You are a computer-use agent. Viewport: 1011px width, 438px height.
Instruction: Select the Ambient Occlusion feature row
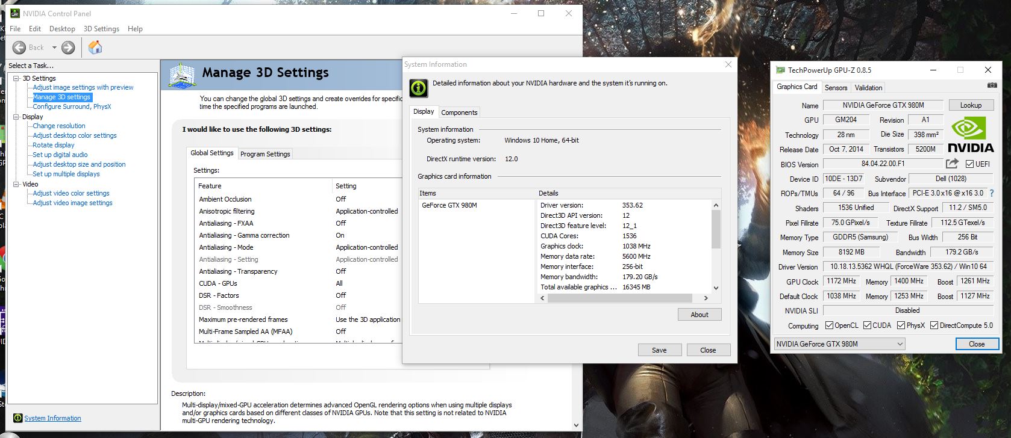click(299, 199)
